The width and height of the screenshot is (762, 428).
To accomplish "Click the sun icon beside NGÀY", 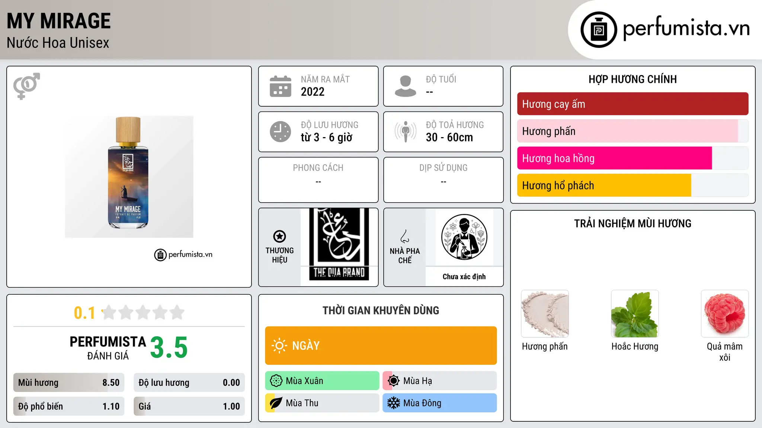I will pos(279,346).
